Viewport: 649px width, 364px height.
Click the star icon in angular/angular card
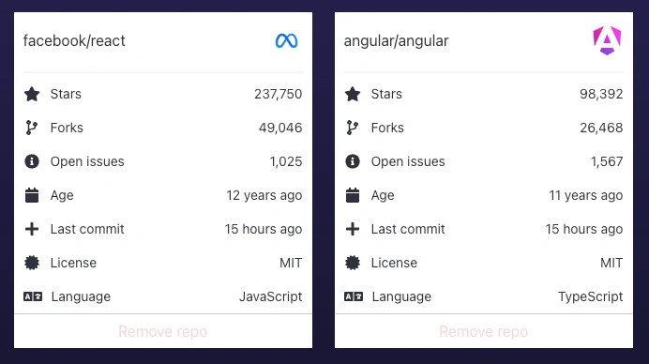point(353,94)
